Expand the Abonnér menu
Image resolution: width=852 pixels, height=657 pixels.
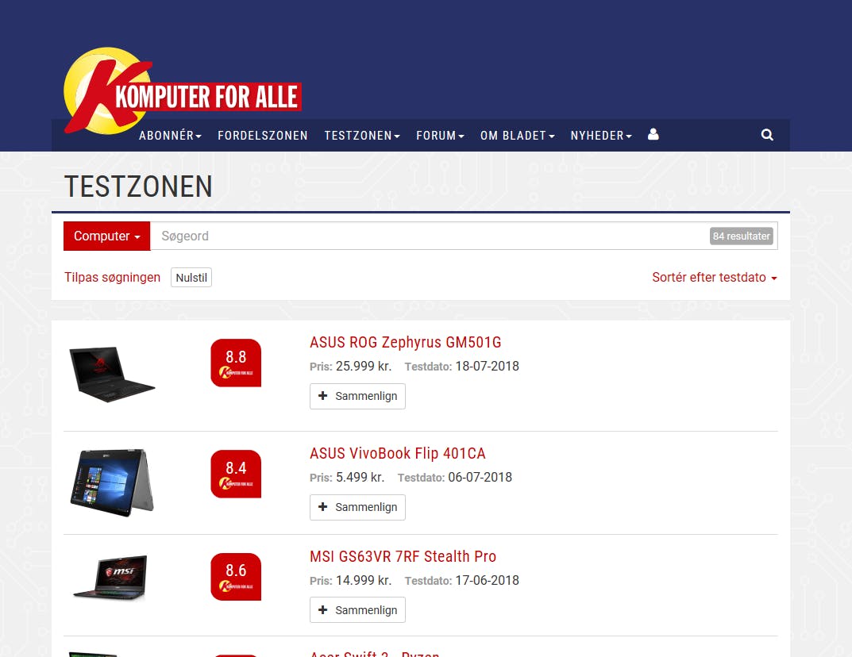click(170, 135)
